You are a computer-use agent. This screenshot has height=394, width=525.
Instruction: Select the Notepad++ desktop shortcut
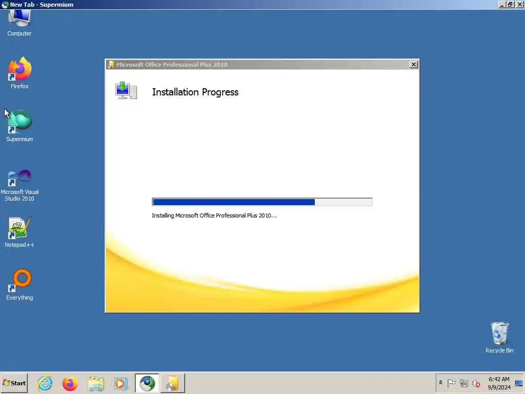tap(20, 232)
